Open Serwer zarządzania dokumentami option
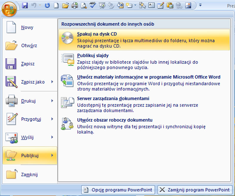This screenshot has width=235, height=196. pyautogui.click(x=144, y=104)
